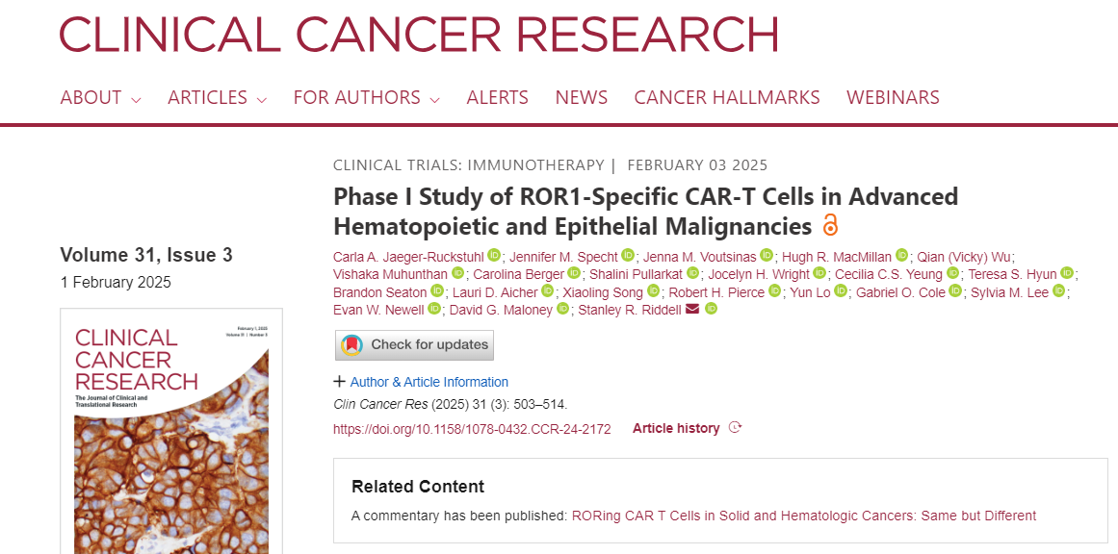Click the email envelope icon for Stanley R. Riddell

pos(691,310)
